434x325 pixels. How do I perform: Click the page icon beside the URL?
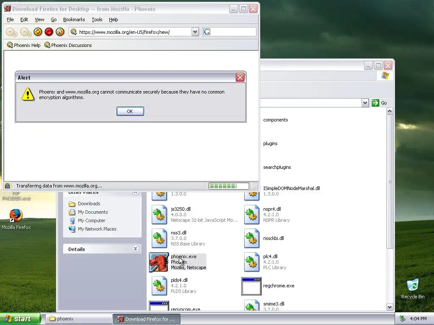point(73,32)
